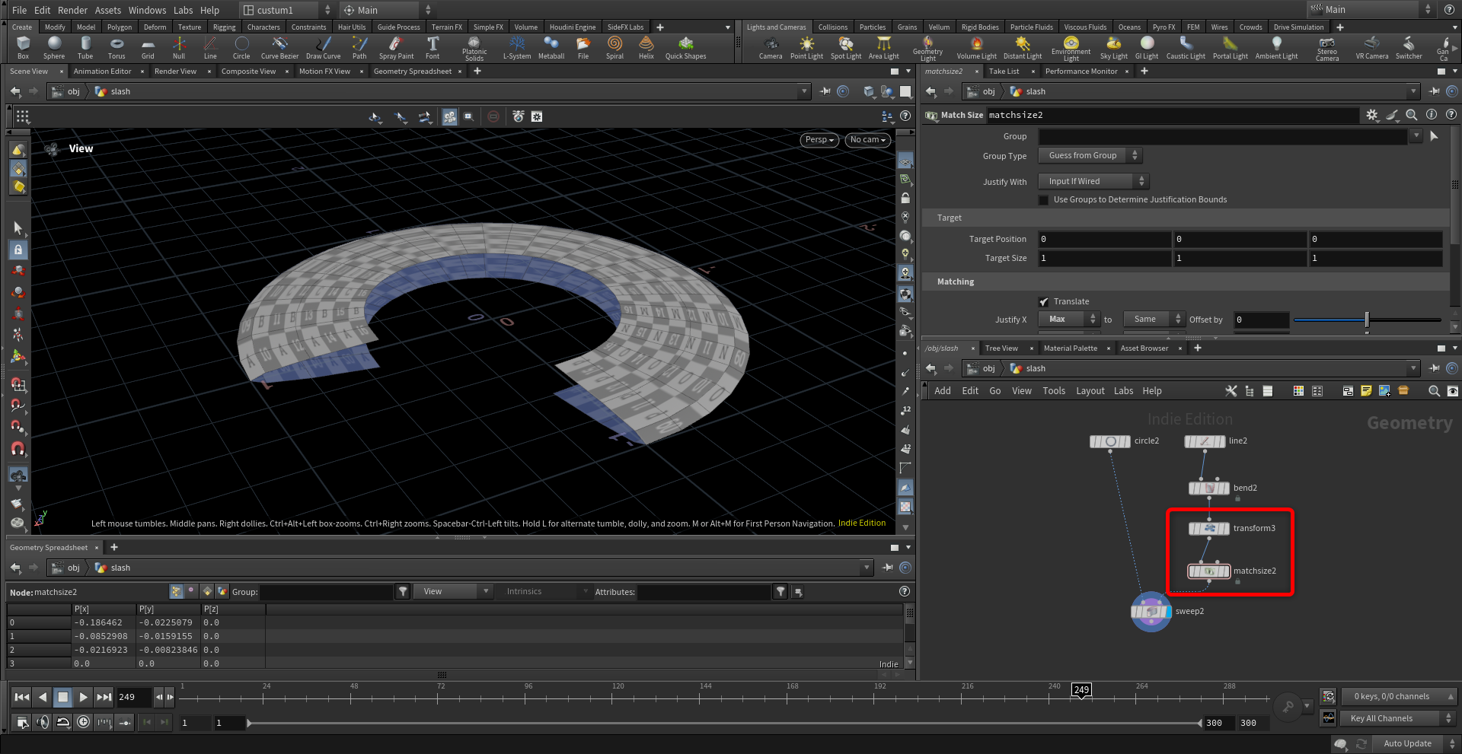Screen dimensions: 1462x754
Task: Click the Torus shelf tool
Action: [117, 47]
